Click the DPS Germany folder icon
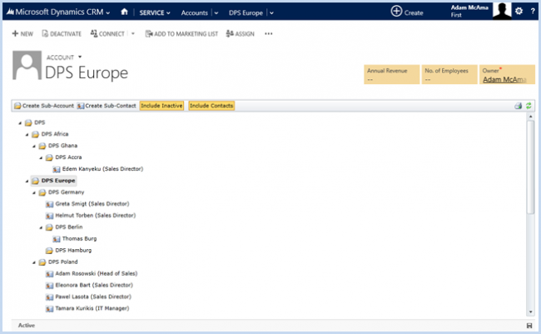Screen dimensions: 541x334 tap(42, 192)
